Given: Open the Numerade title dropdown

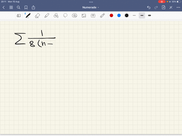Looking at the screenshot, I should point(91,8).
